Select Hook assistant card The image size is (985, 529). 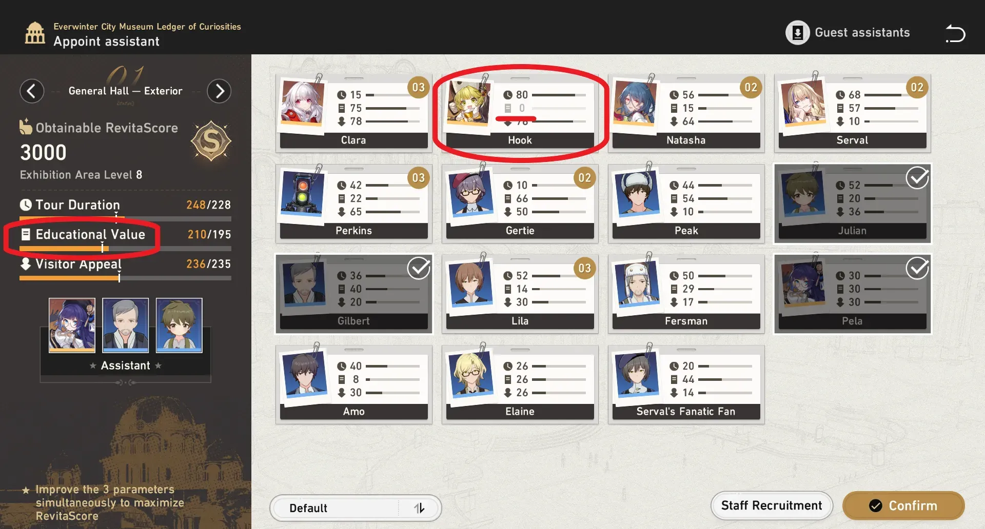tap(520, 113)
